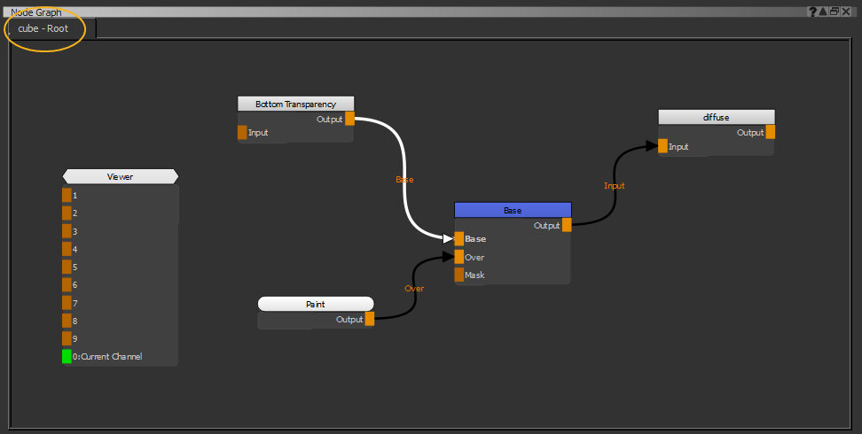Select the Paint node header
The width and height of the screenshot is (862, 434).
[315, 304]
